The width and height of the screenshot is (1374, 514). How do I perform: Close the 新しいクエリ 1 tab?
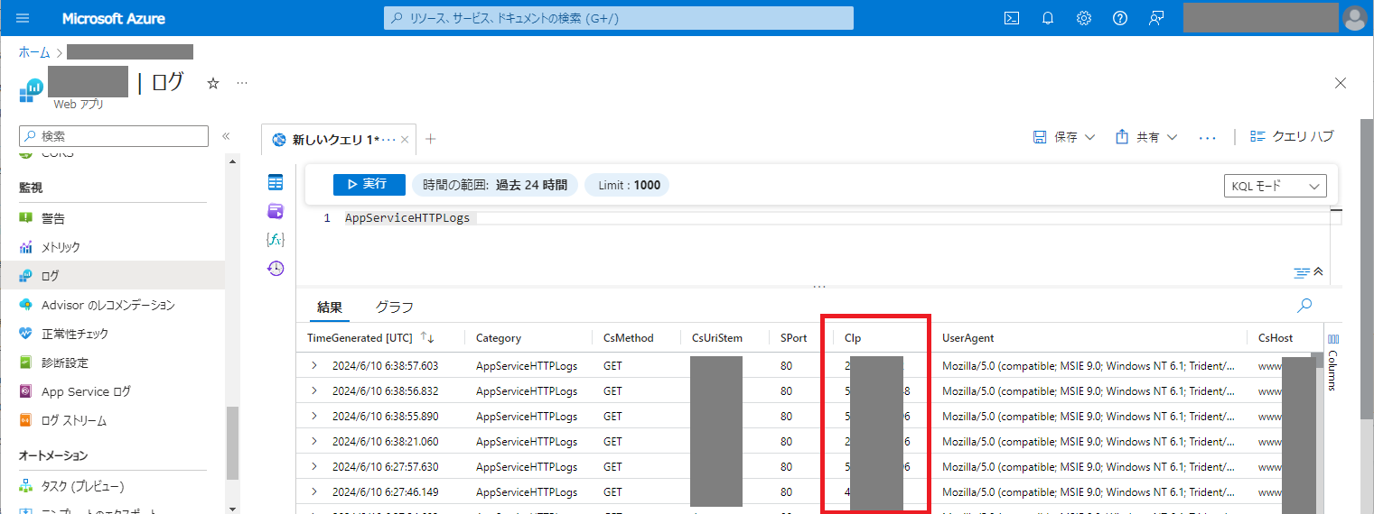point(405,140)
